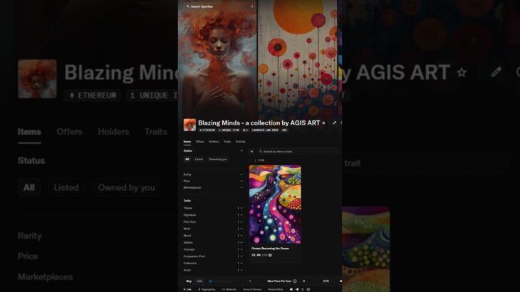Select the small All status filter
The image size is (520, 292).
187,160
